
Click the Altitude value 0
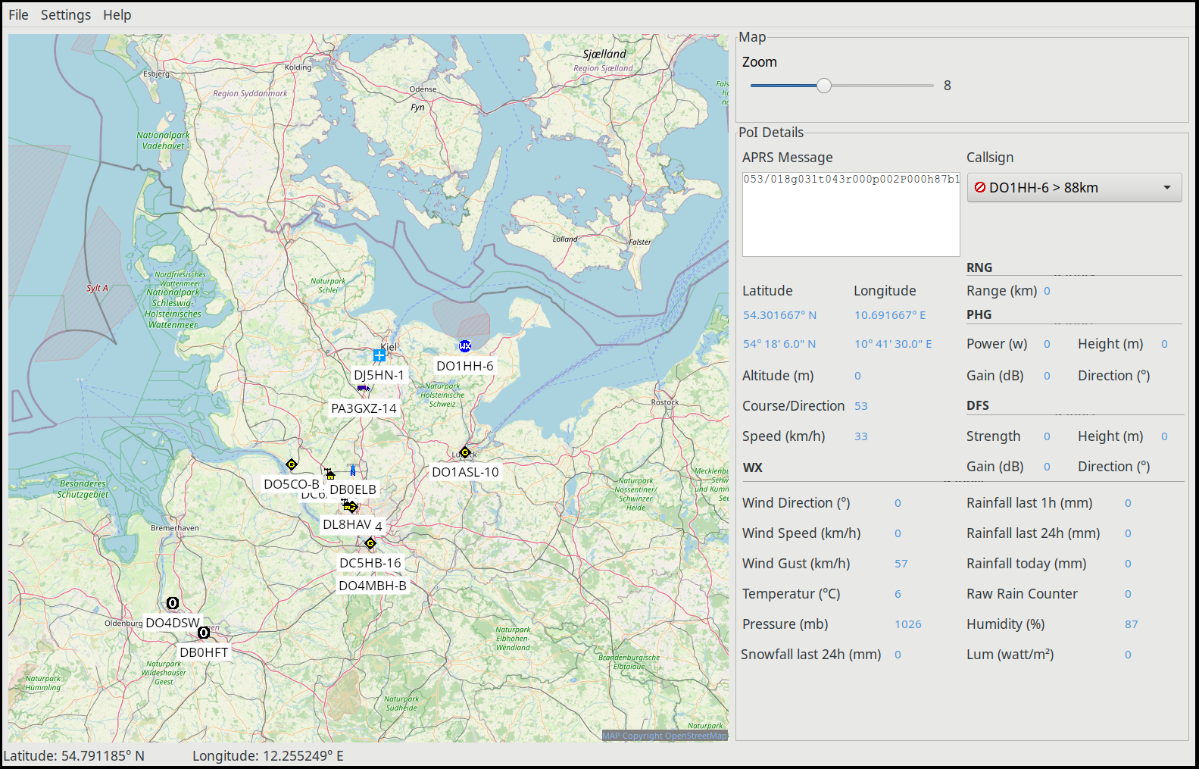pos(857,376)
